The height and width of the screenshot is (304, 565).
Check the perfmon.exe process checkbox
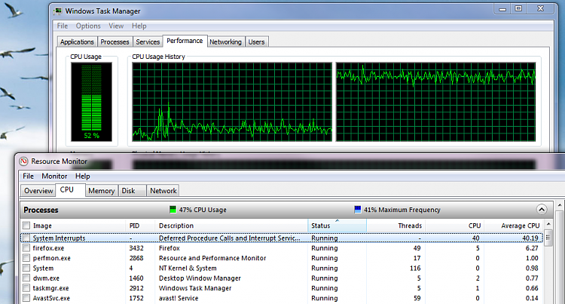pyautogui.click(x=26, y=258)
